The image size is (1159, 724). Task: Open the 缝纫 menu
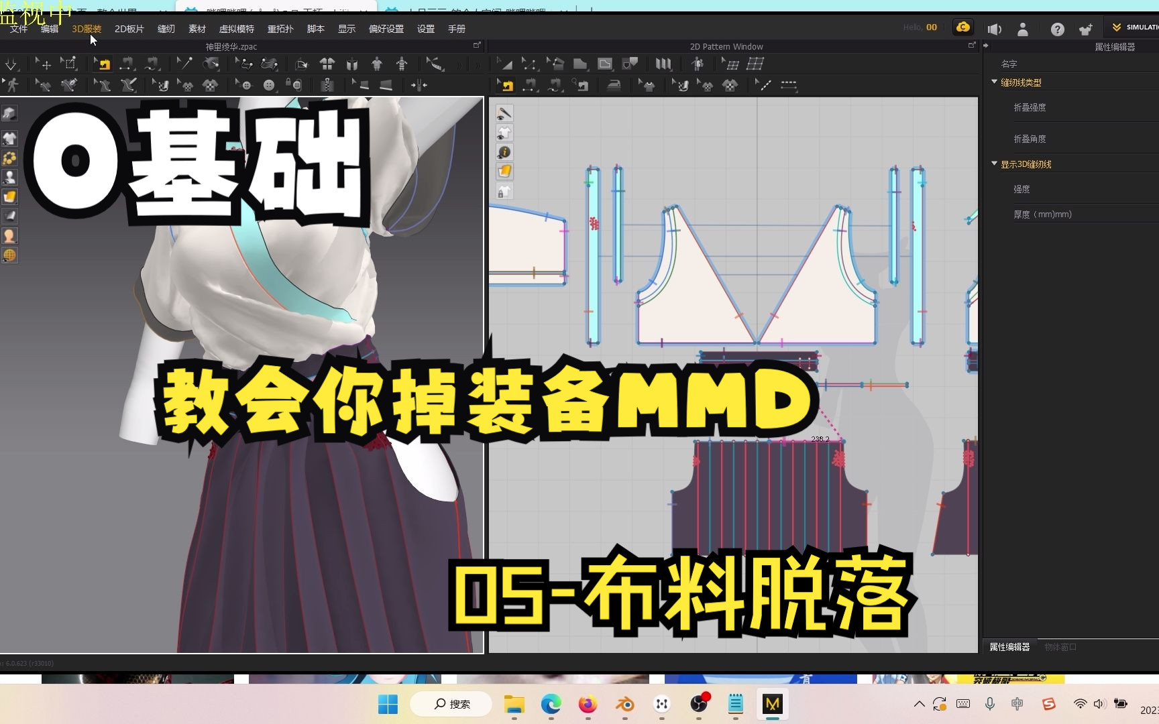[166, 29]
